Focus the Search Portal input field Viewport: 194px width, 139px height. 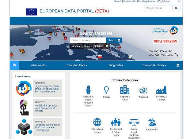click(158, 8)
